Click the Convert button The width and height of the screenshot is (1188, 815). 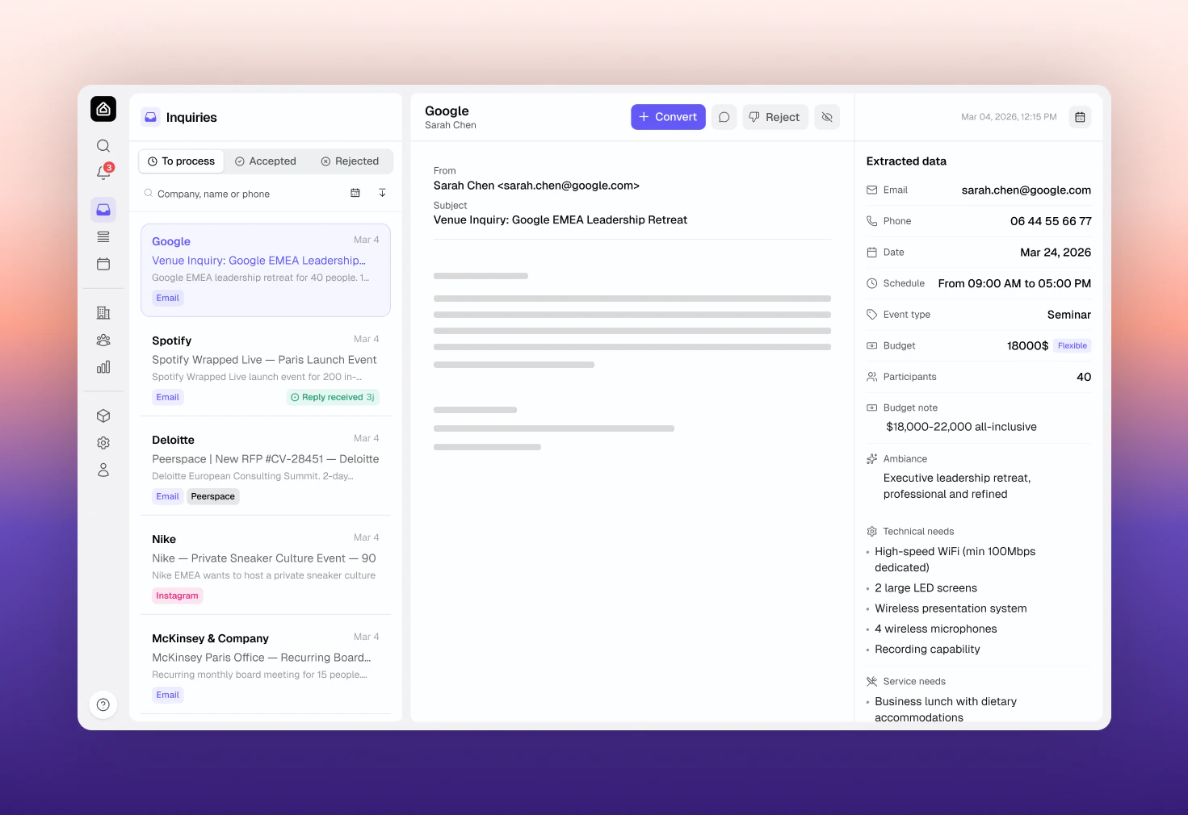click(668, 117)
